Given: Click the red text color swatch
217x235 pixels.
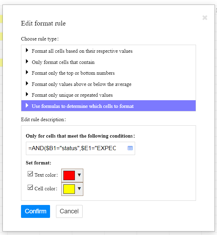Looking at the screenshot, I should (x=69, y=175).
